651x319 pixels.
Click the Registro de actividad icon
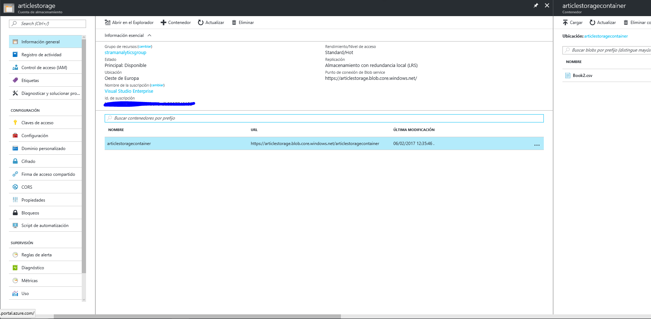coord(15,54)
